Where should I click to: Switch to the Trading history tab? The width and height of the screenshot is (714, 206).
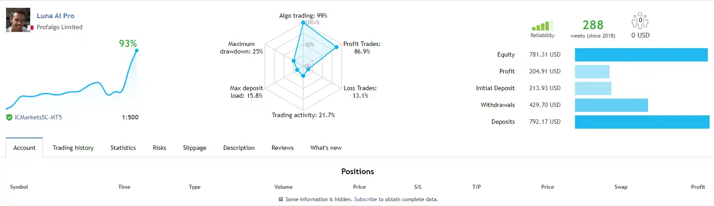pyautogui.click(x=73, y=148)
